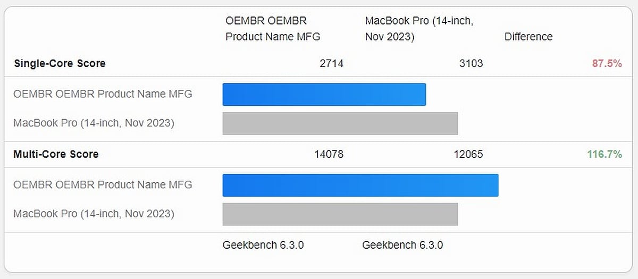
Task: Select the multi-core score value 12065
Action: pos(468,155)
